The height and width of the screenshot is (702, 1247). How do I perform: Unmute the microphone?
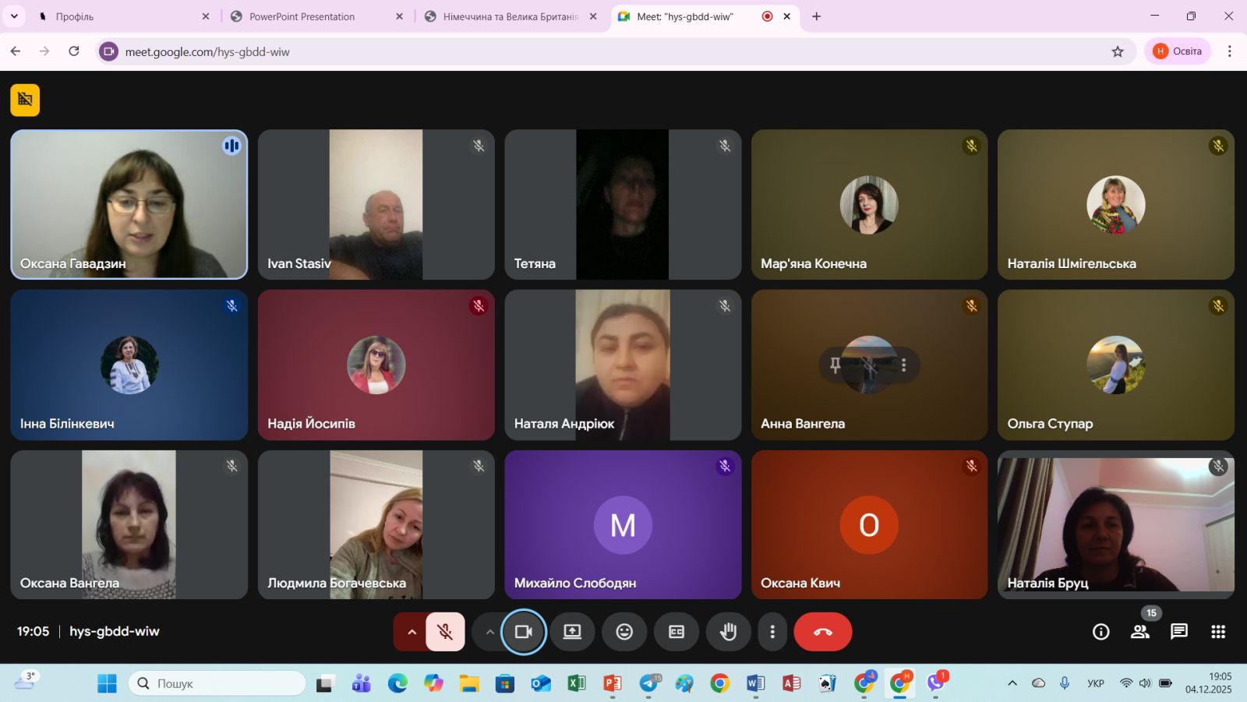445,632
